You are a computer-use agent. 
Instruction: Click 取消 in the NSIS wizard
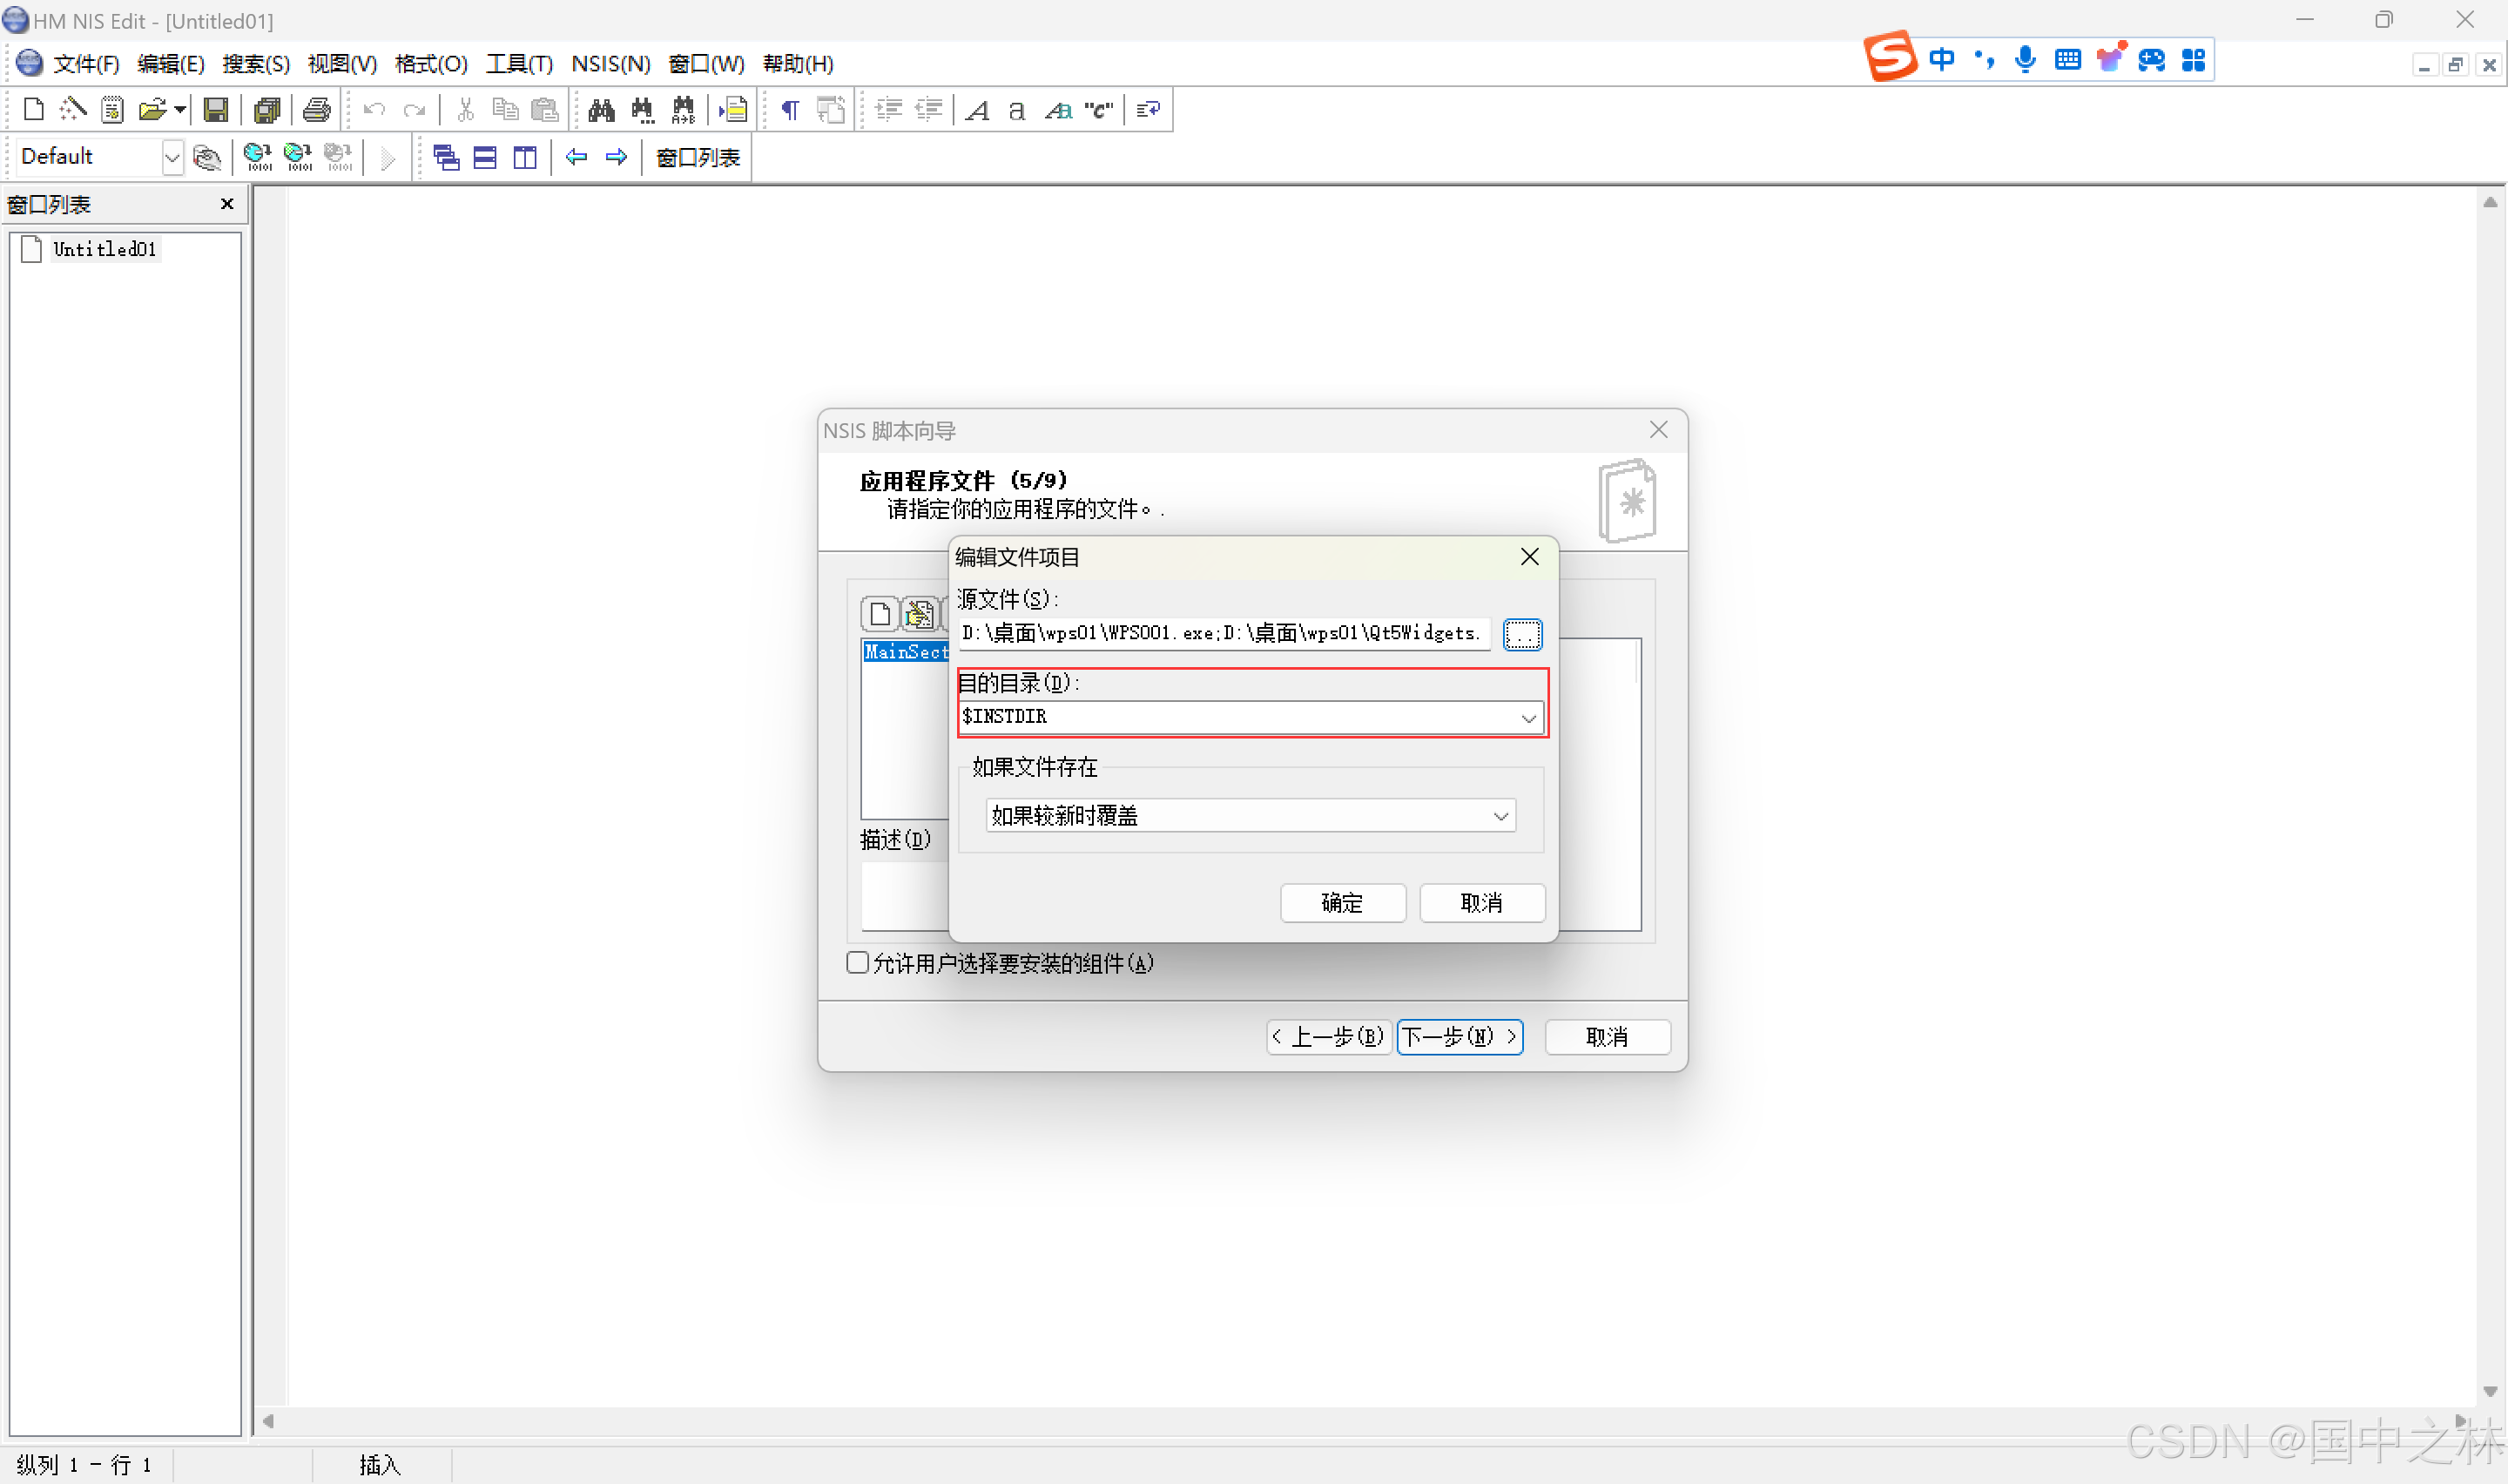(1607, 1036)
